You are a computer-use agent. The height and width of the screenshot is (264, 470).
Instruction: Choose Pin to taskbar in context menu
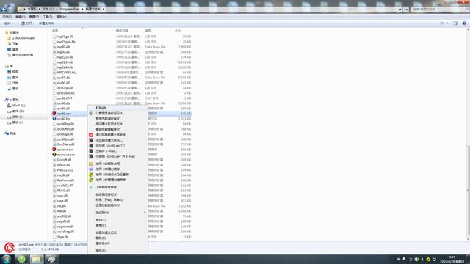coord(106,194)
